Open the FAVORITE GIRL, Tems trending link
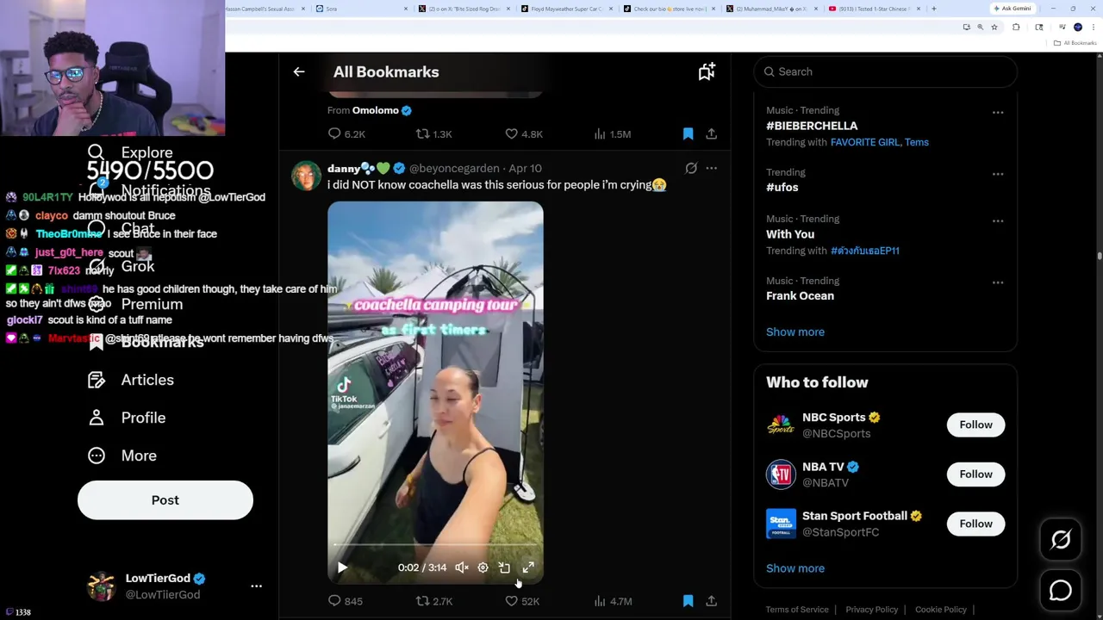The height and width of the screenshot is (620, 1103). click(880, 142)
